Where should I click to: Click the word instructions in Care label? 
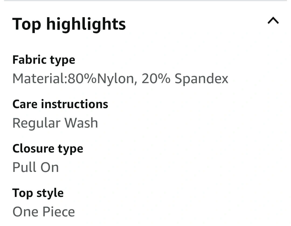74,104
